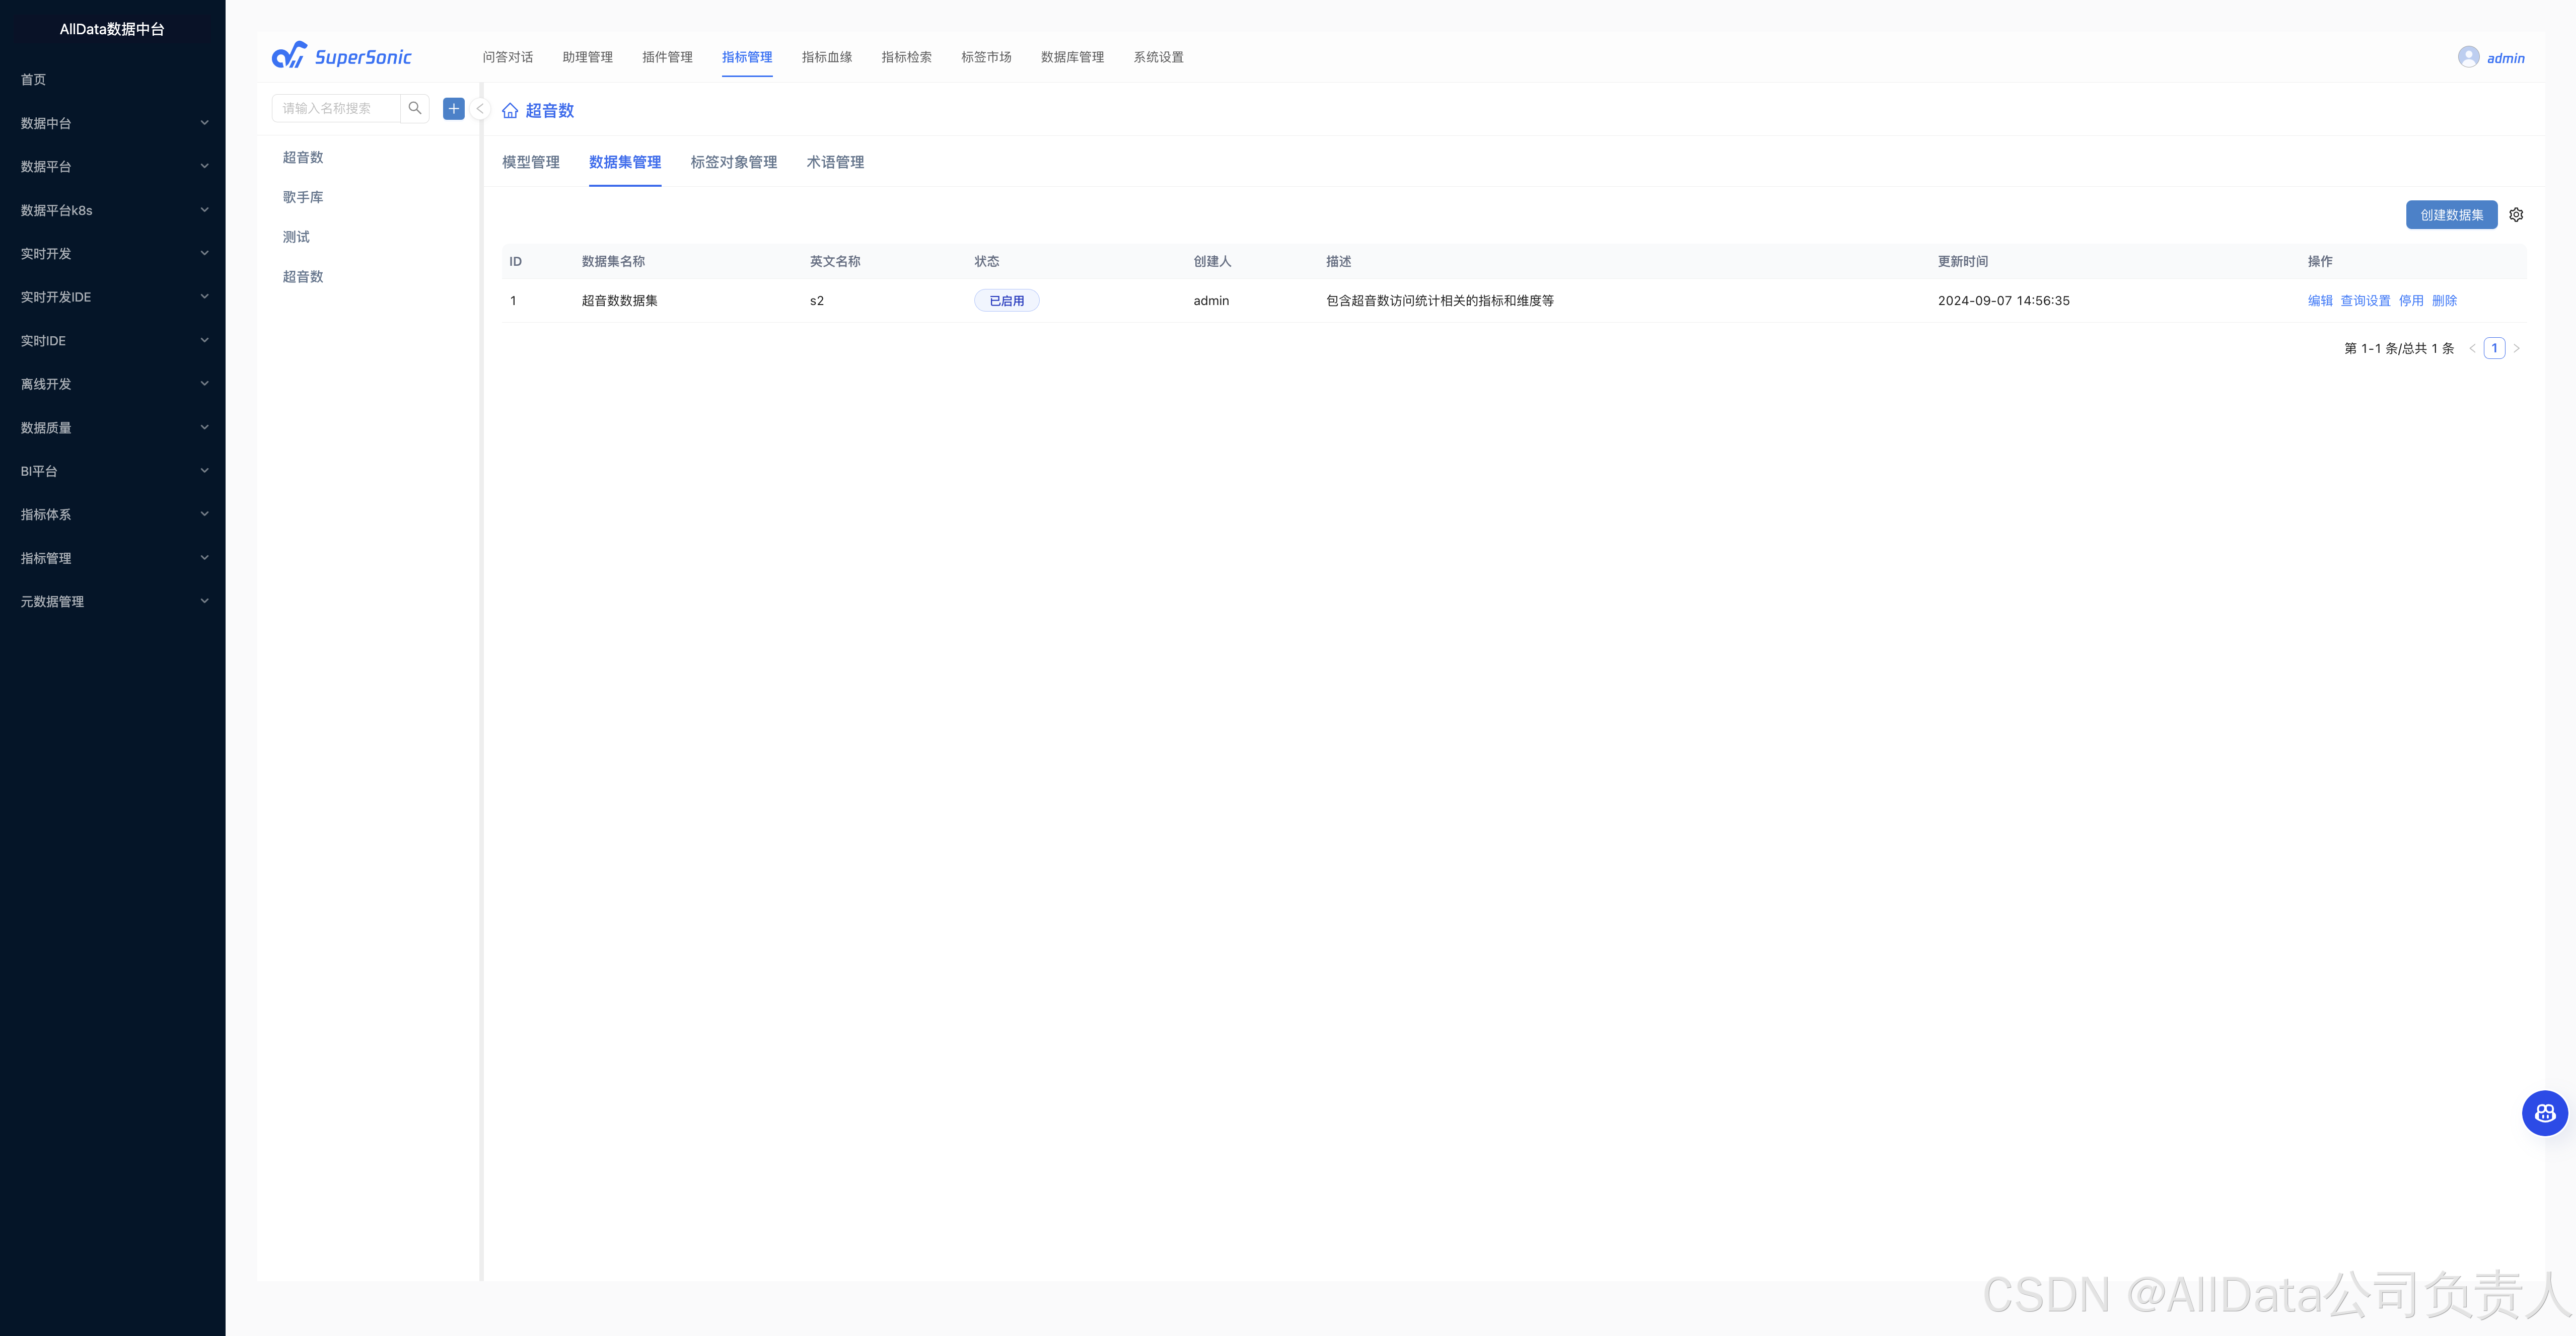
Task: Click the search magnifier icon
Action: [x=415, y=108]
